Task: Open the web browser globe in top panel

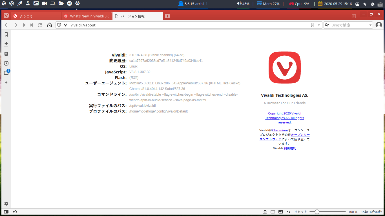Action: pyautogui.click(x=4, y=4)
